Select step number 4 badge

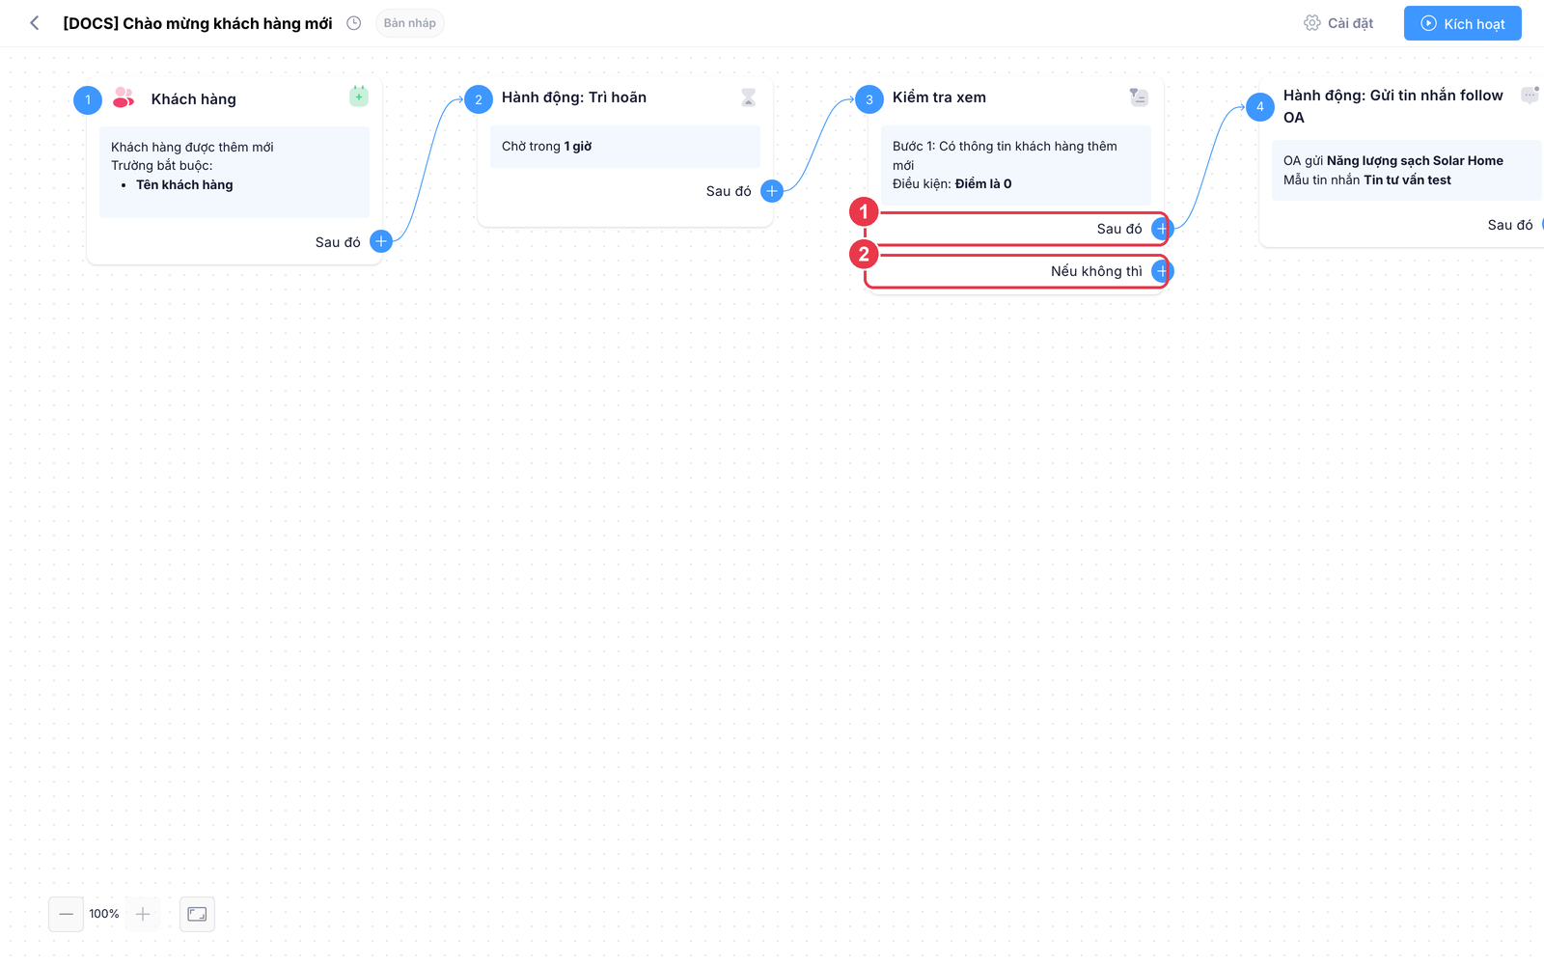pos(1260,106)
